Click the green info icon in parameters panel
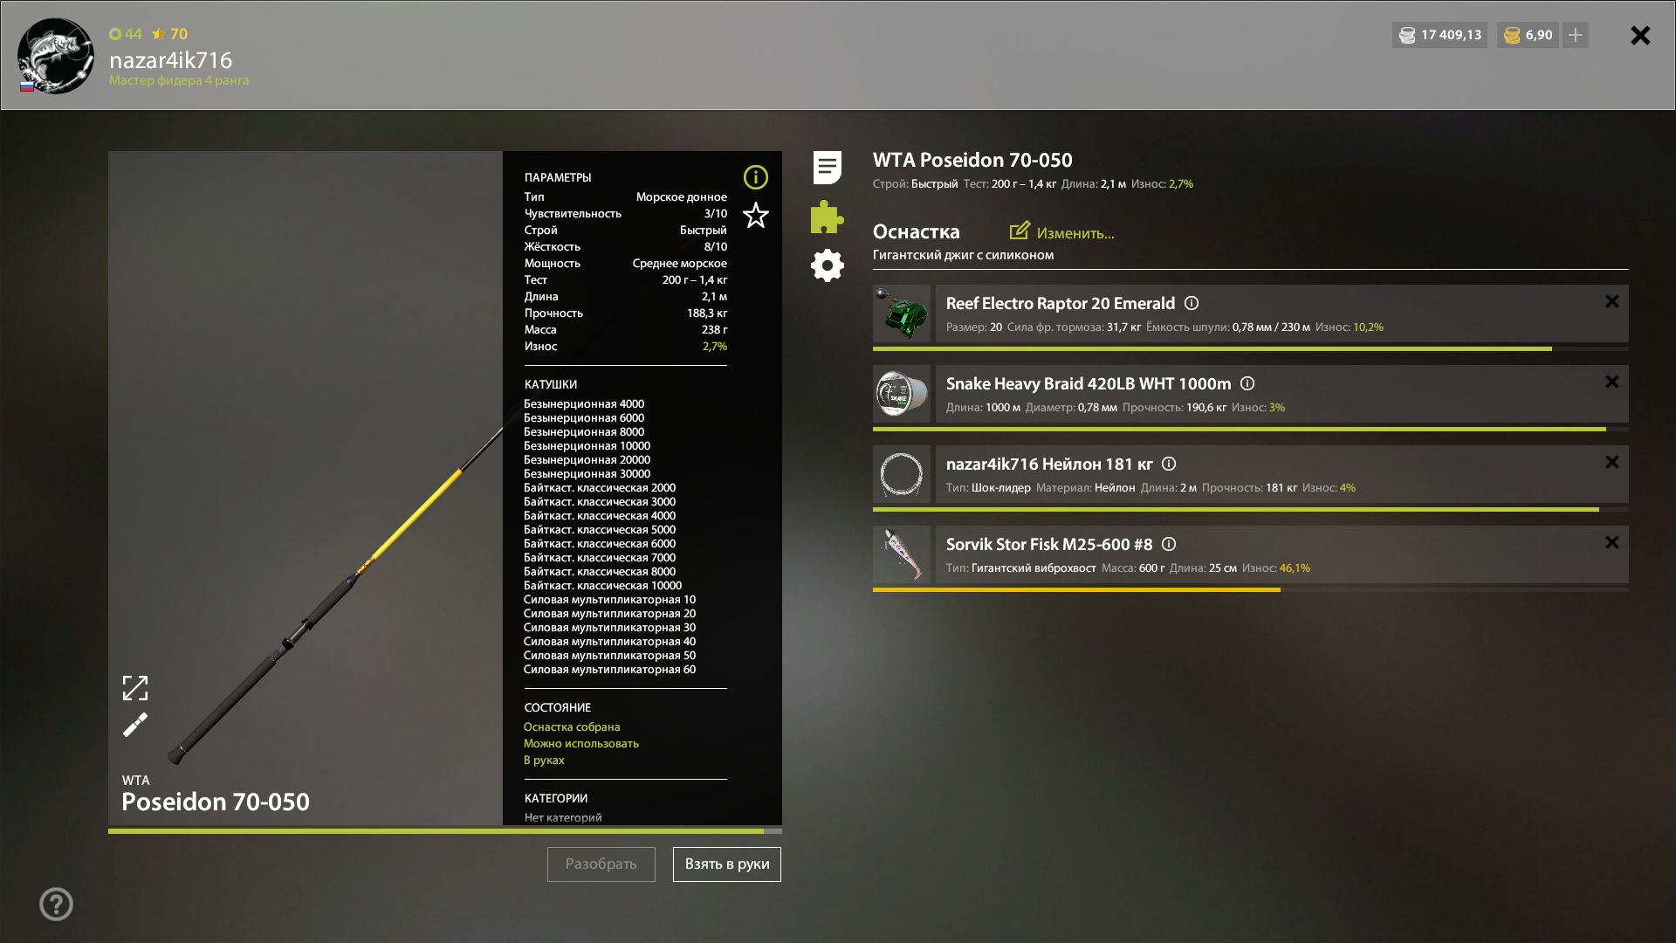This screenshot has height=943, width=1676. pyautogui.click(x=755, y=177)
